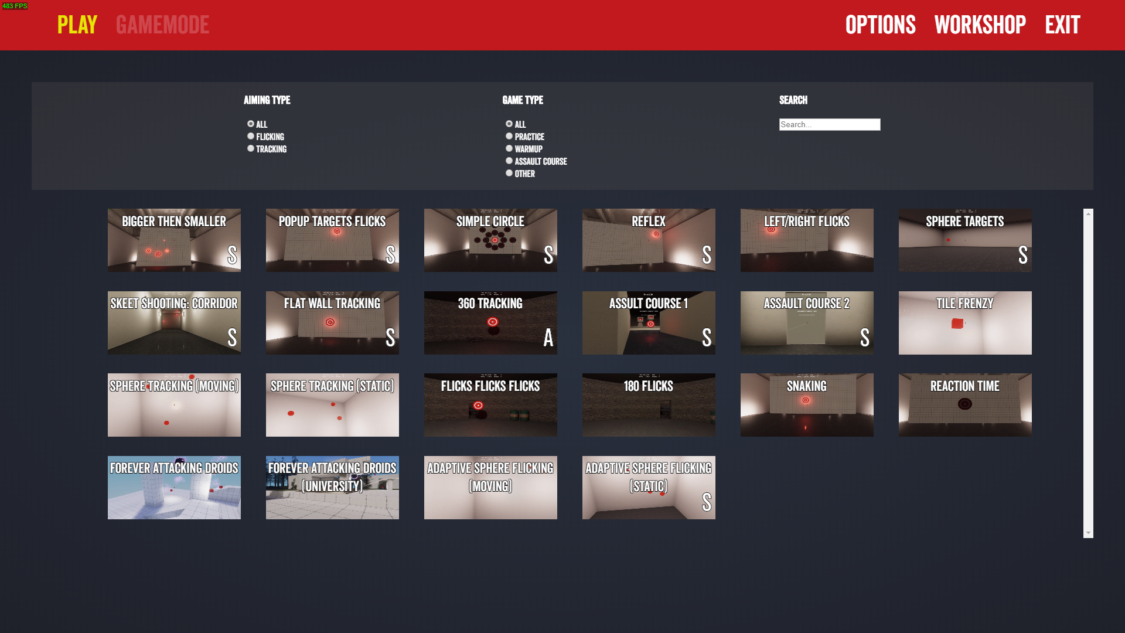This screenshot has height=633, width=1125.
Task: Choose the Snaking scenario thumbnail
Action: pyautogui.click(x=807, y=405)
